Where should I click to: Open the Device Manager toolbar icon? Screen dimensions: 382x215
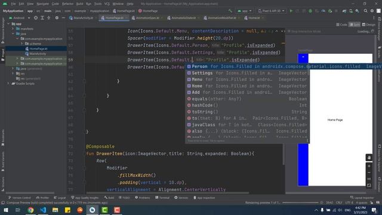[x=351, y=11]
